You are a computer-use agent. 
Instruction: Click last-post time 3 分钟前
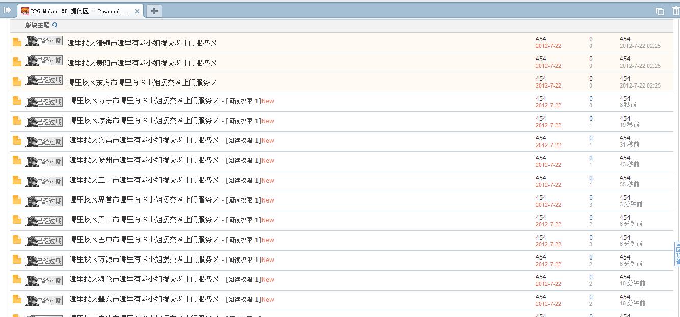pyautogui.click(x=631, y=204)
